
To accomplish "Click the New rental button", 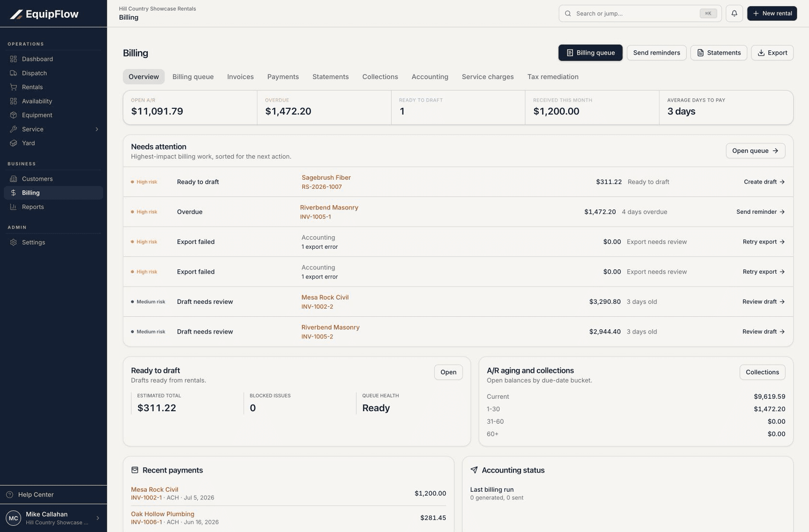I will (772, 13).
